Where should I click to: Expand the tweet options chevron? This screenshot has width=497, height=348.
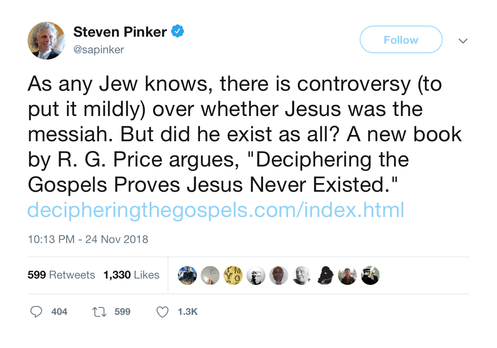(463, 41)
